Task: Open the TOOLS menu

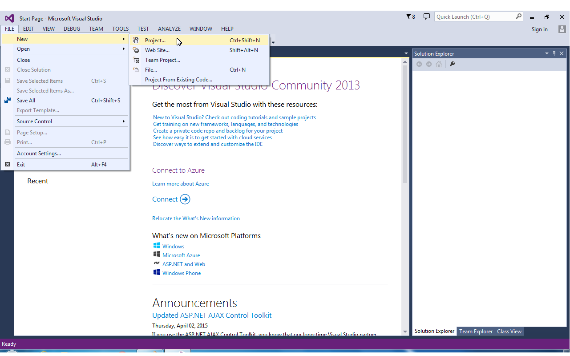Action: click(x=120, y=29)
